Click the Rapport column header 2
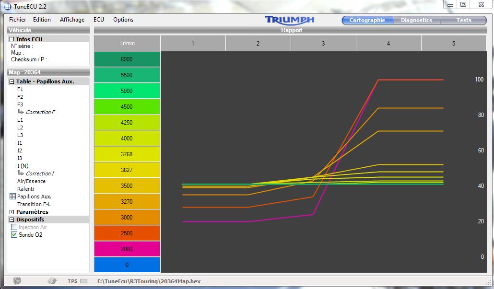494x289 pixels. [258, 43]
